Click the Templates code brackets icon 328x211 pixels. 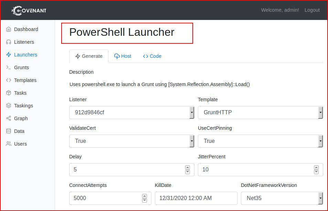9,80
